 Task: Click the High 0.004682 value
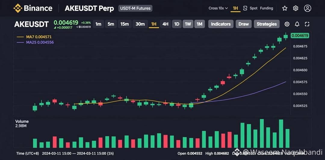[x=217, y=154]
